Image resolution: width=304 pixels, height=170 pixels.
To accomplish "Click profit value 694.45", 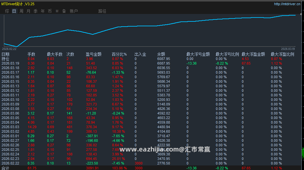I will 91,159.
